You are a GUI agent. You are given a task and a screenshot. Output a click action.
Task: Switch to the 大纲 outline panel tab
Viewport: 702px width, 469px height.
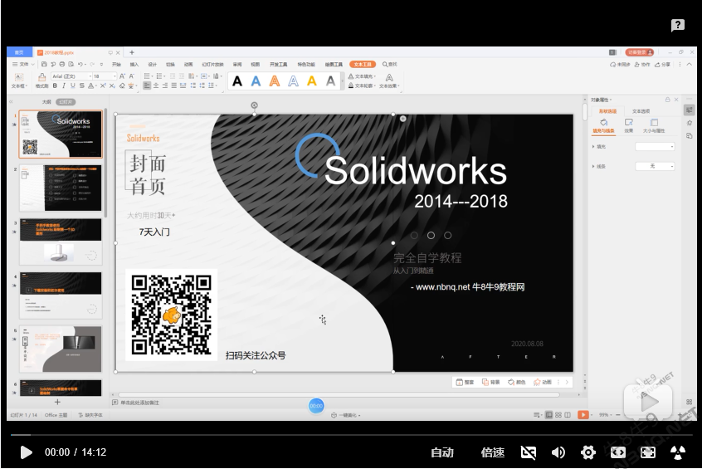(x=46, y=102)
